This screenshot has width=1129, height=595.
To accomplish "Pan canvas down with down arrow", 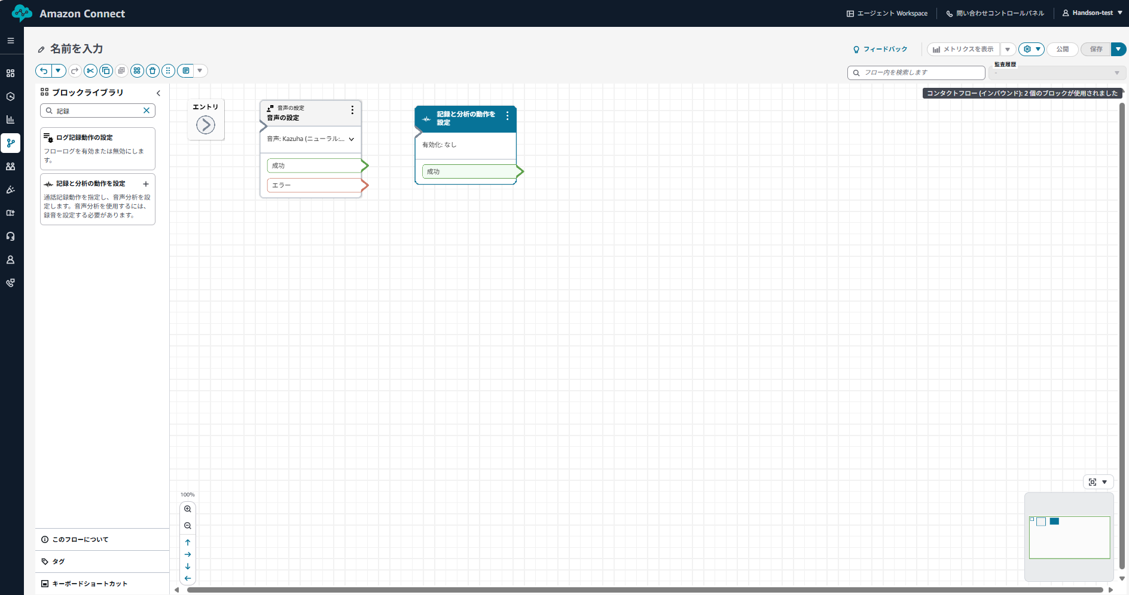I will click(x=188, y=566).
